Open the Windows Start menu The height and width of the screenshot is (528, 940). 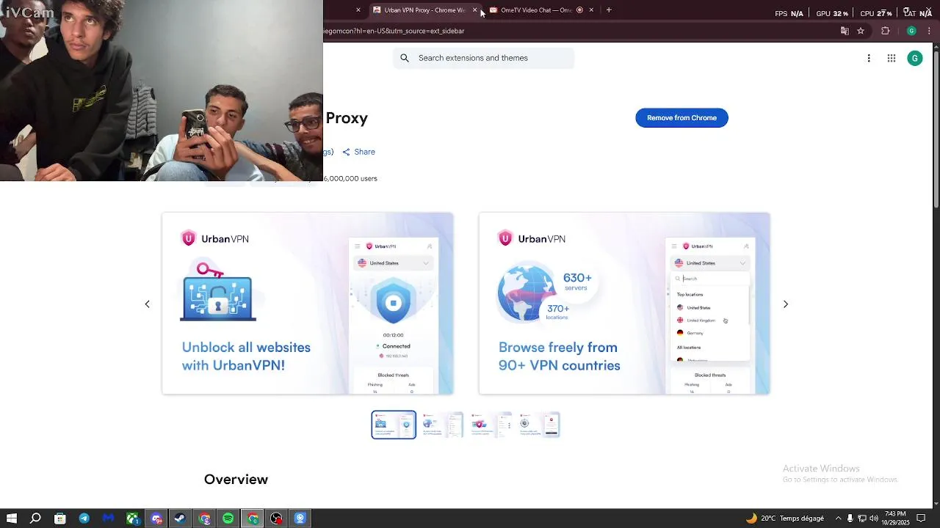[12, 518]
